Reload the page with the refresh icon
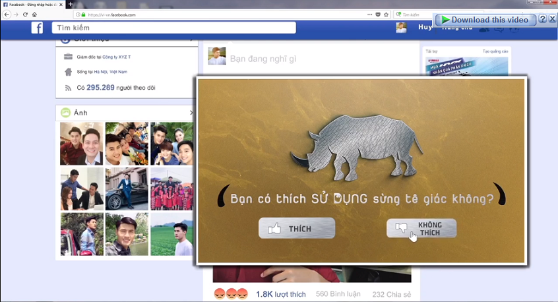 point(25,14)
